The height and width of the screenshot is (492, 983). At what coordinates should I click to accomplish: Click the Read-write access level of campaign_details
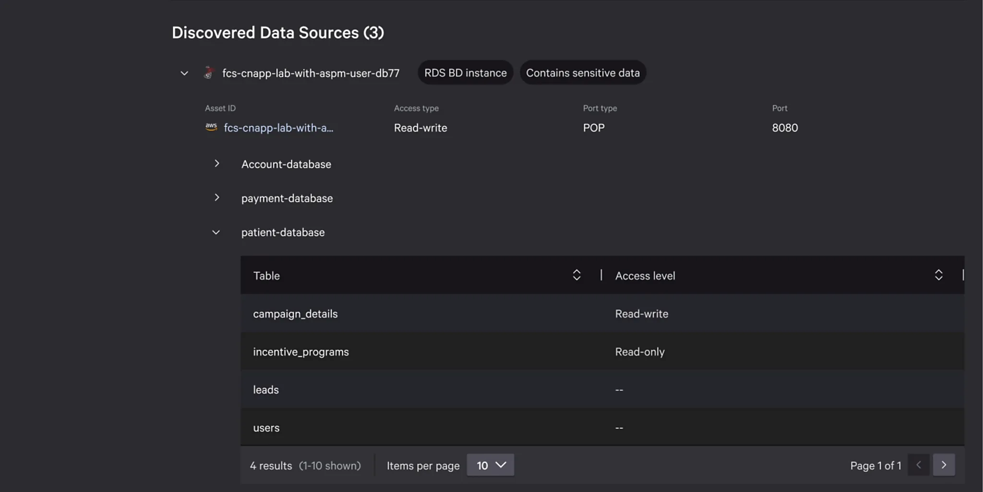[642, 313]
